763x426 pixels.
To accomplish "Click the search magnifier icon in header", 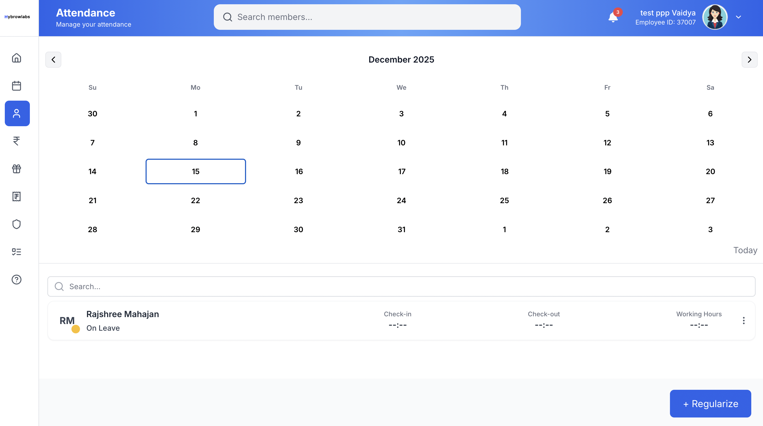I will (227, 17).
